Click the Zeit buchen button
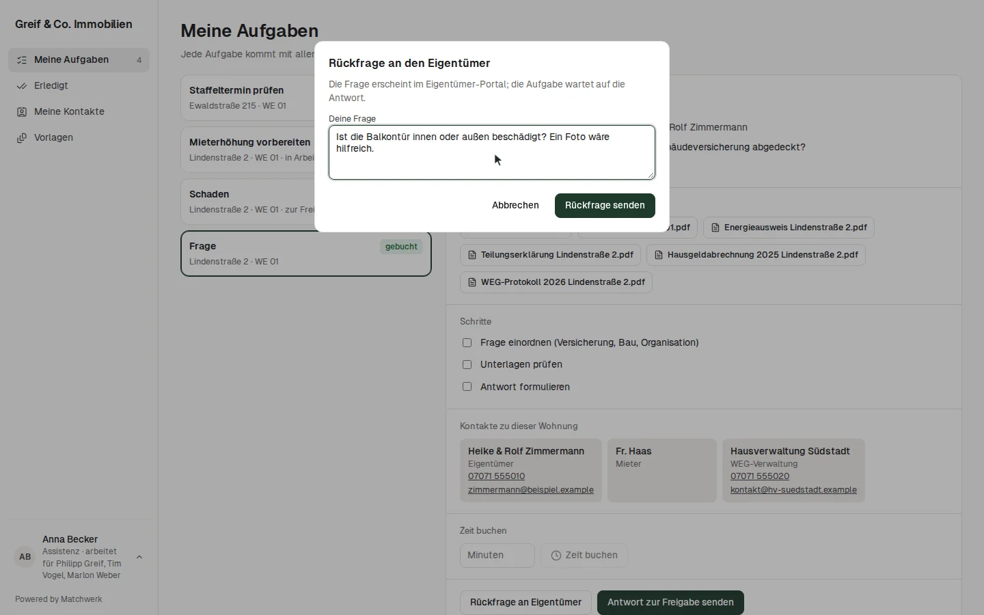 point(584,556)
